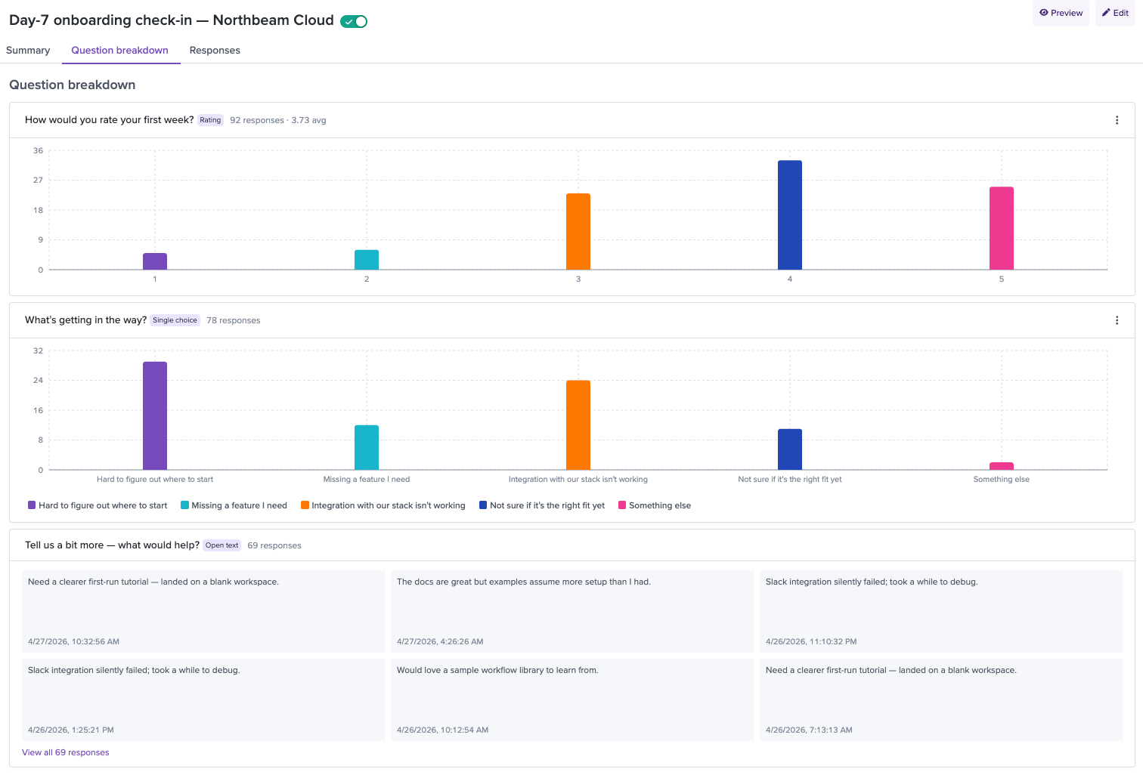1143x778 pixels.
Task: Open options menu for first week rating question
Action: pyautogui.click(x=1117, y=120)
